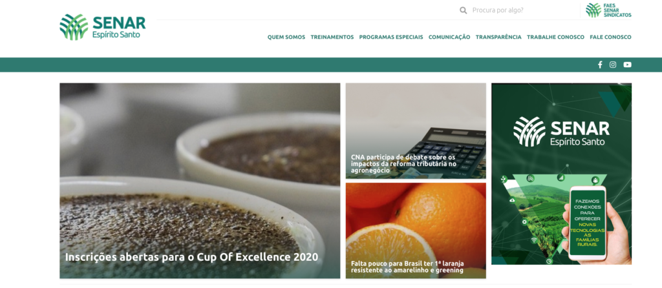Open the YouTube social icon
Image resolution: width=662 pixels, height=288 pixels.
coord(627,65)
